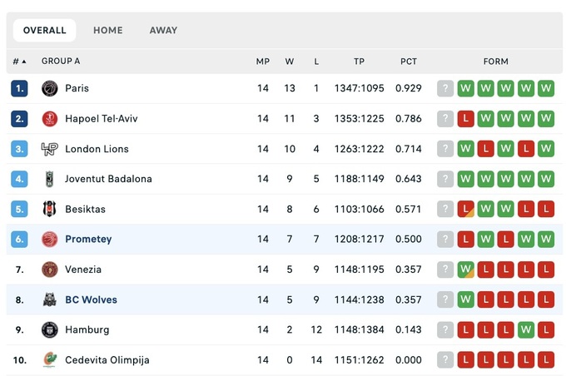Open the Prometey team name link

coord(88,240)
